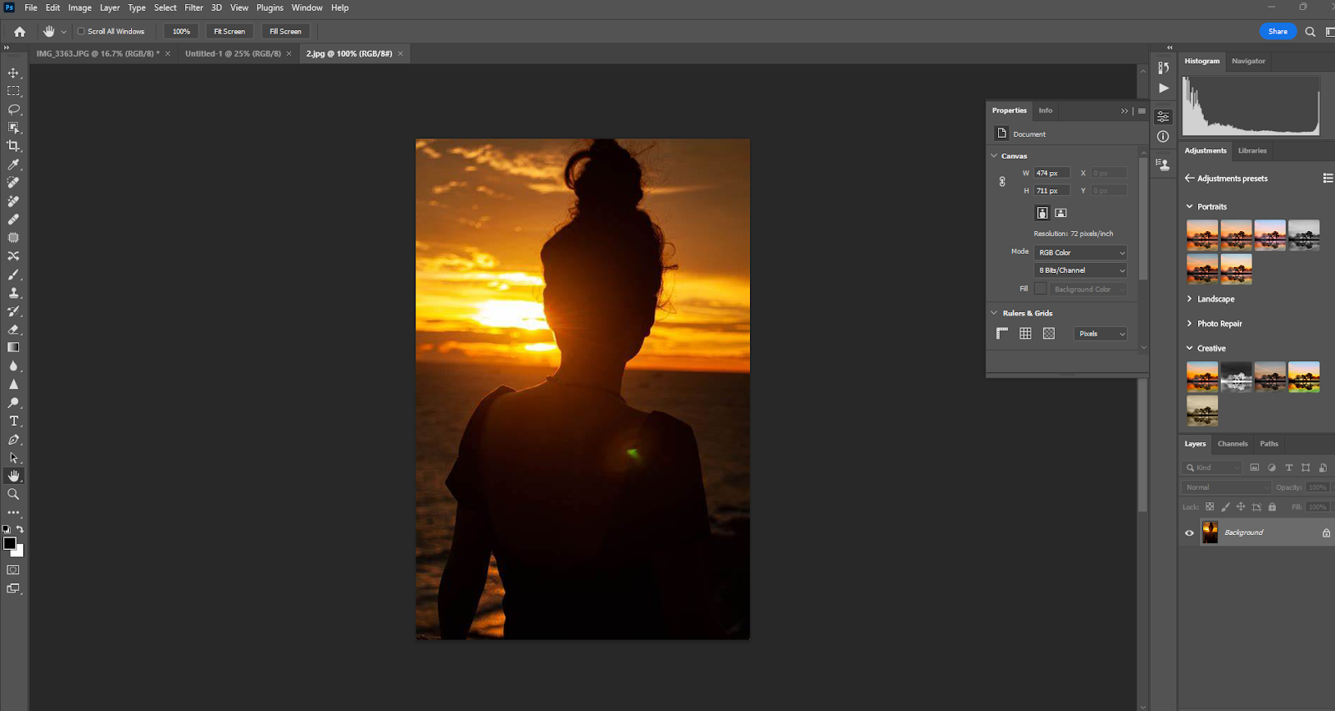Select the Brush tool
Image resolution: width=1335 pixels, height=711 pixels.
[x=13, y=275]
